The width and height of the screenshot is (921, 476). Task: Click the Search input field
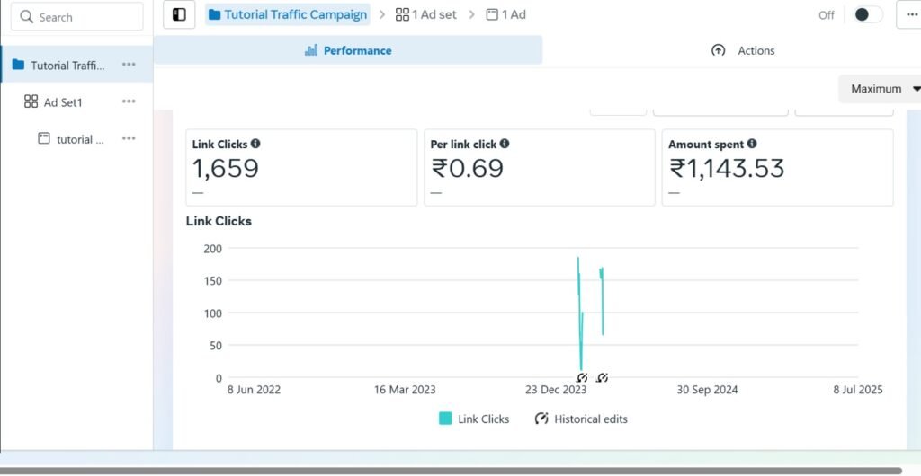(81, 17)
